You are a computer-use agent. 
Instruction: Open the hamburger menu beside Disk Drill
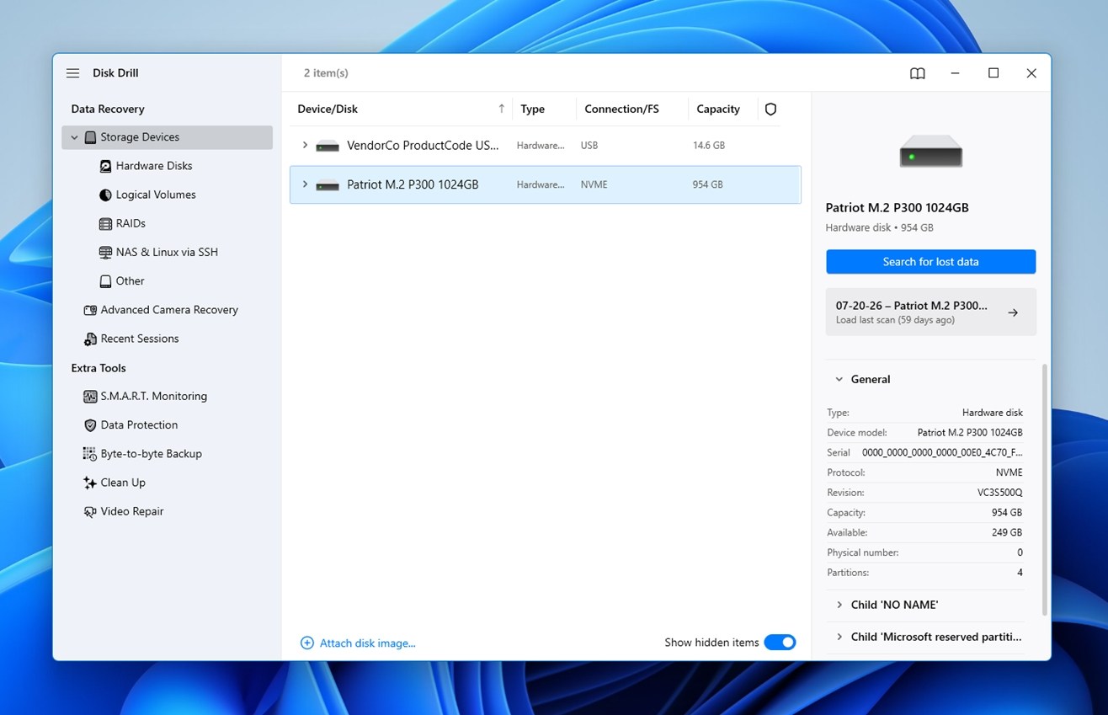[x=72, y=73]
